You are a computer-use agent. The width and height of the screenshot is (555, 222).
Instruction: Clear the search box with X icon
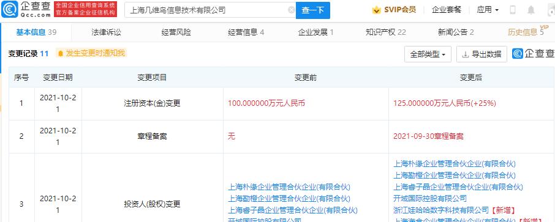click(292, 10)
